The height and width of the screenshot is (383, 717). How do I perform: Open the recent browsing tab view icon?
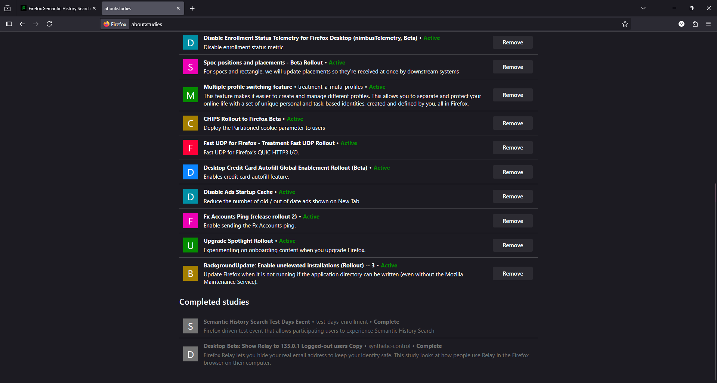7,8
